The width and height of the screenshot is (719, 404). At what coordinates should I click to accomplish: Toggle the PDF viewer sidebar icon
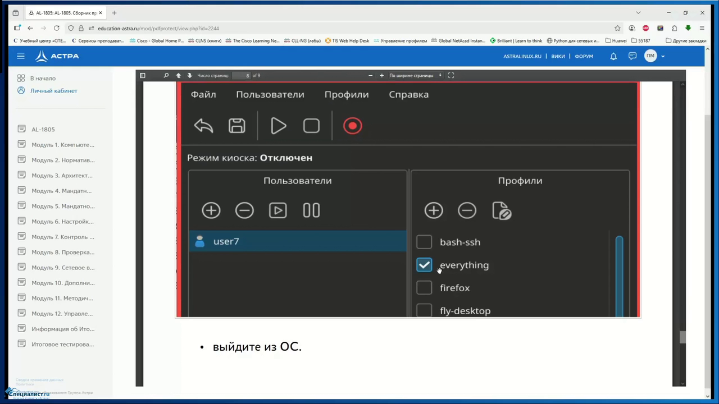tap(143, 75)
